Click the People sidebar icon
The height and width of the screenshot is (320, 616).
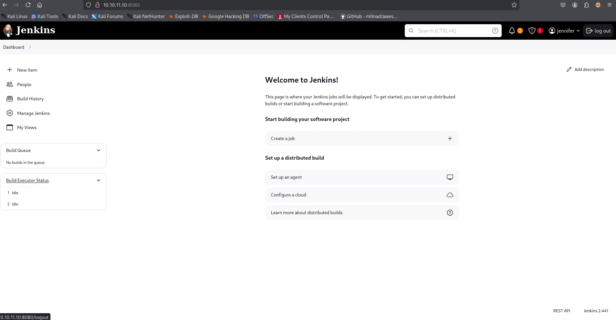pyautogui.click(x=10, y=84)
